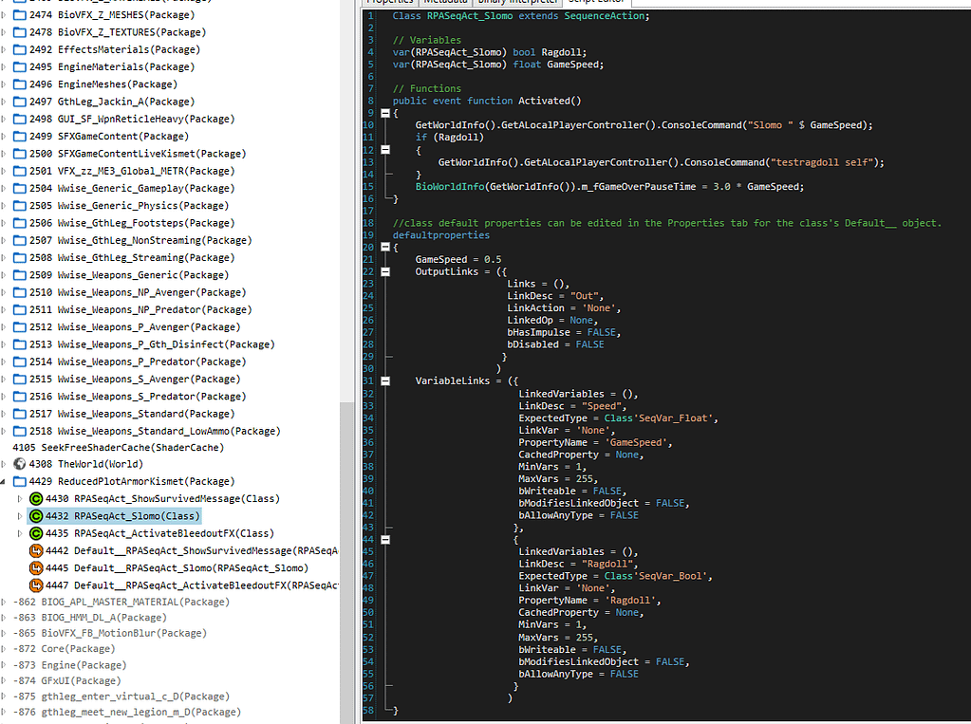
Task: Click the green class icon for RPASeqAct_Slomo
Action: pos(36,516)
